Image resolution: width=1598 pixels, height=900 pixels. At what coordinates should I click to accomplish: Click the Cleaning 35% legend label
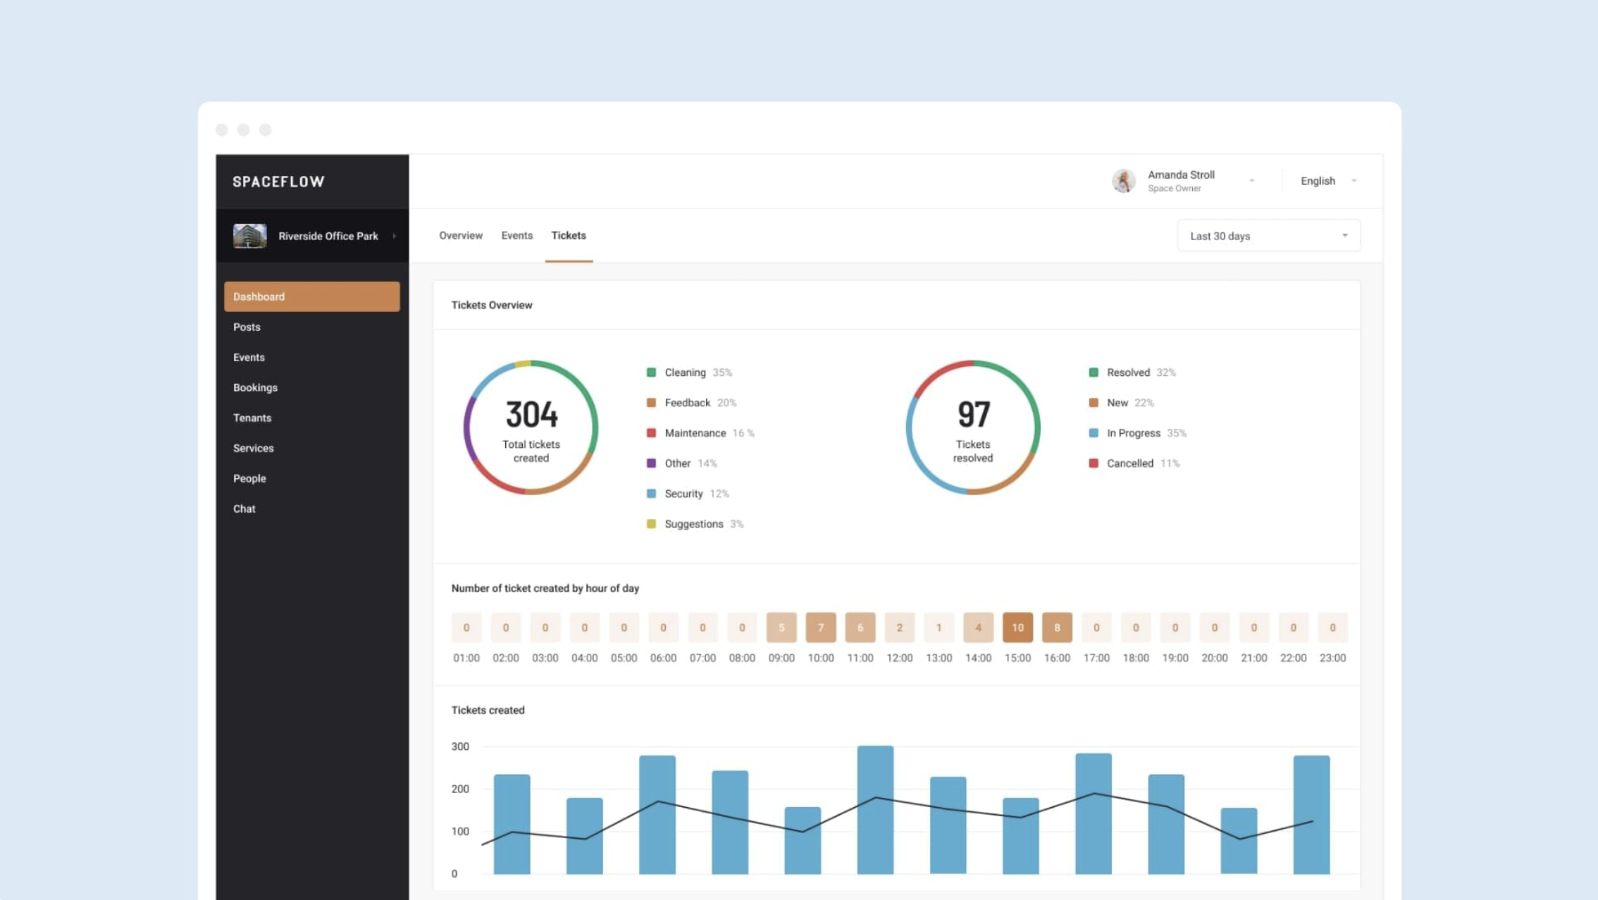(x=698, y=373)
